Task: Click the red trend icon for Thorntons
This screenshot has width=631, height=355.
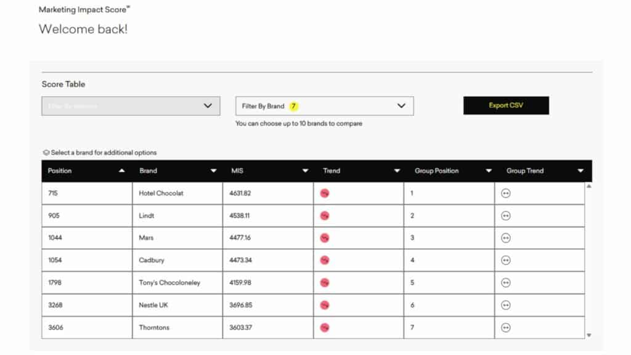Action: [x=325, y=328]
